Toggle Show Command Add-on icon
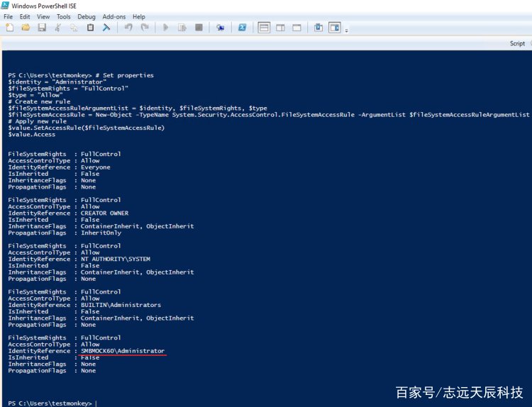 (335, 28)
